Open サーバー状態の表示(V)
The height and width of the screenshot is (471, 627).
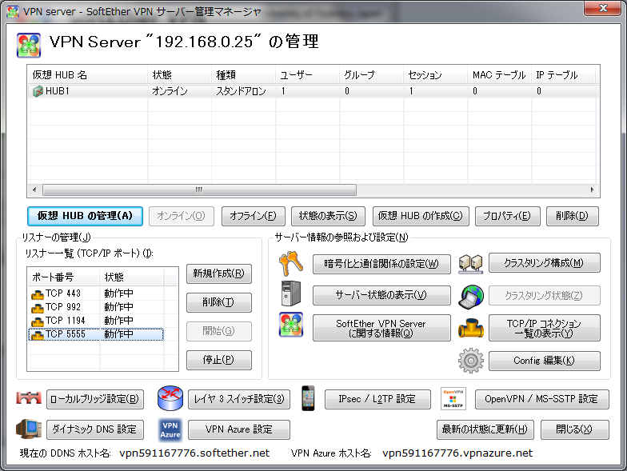click(381, 295)
